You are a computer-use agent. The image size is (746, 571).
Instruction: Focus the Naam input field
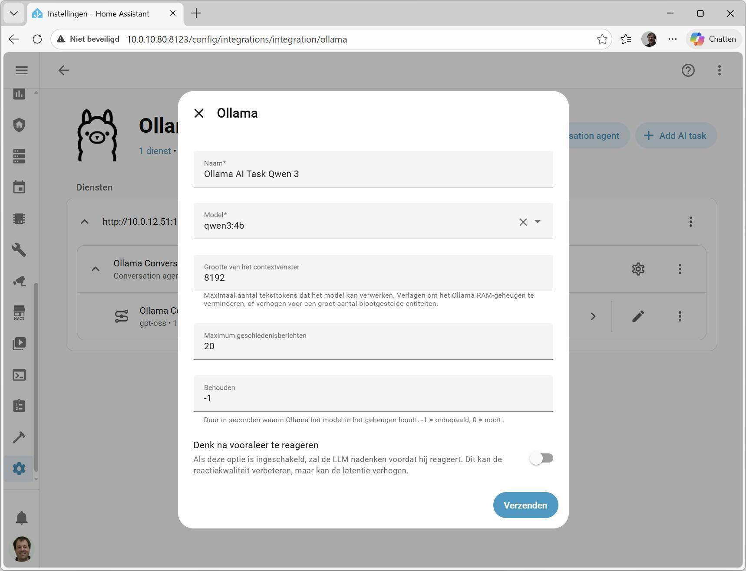pos(373,169)
